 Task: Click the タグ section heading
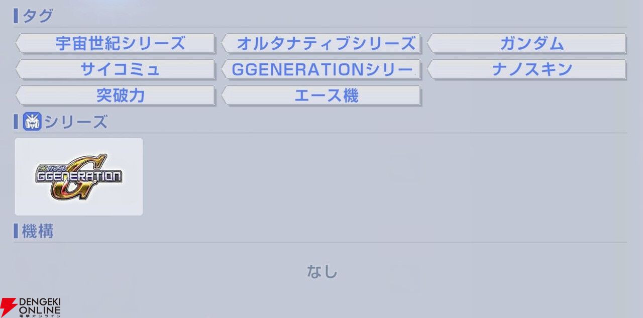pos(38,16)
